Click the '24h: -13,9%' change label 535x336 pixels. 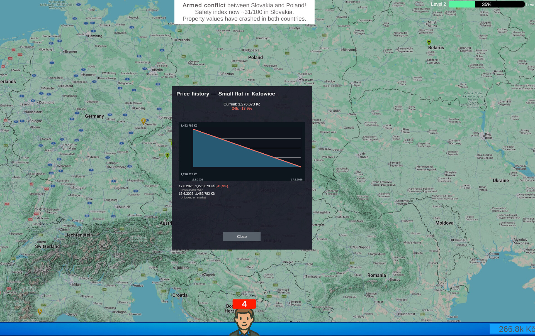point(242,109)
